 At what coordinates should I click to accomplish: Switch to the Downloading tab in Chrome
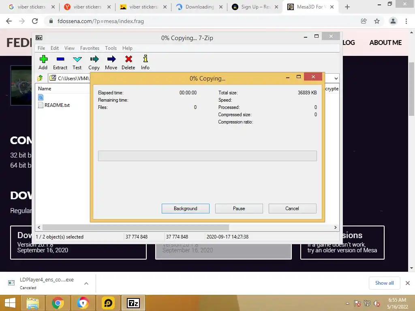(x=199, y=7)
